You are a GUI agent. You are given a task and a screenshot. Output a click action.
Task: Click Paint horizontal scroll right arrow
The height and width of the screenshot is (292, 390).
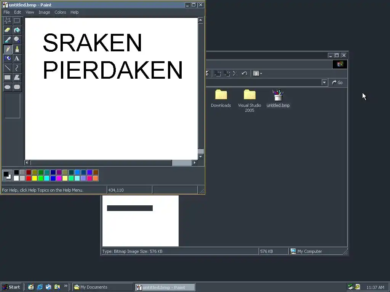[x=195, y=163]
